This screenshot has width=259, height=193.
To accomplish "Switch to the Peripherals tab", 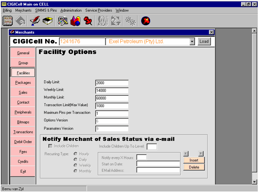I will tap(23, 112).
